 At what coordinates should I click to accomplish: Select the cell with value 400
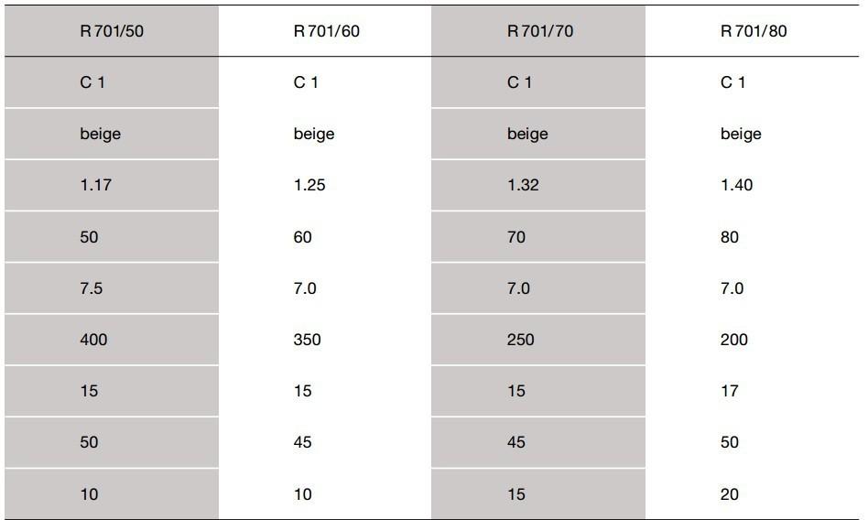click(x=93, y=340)
